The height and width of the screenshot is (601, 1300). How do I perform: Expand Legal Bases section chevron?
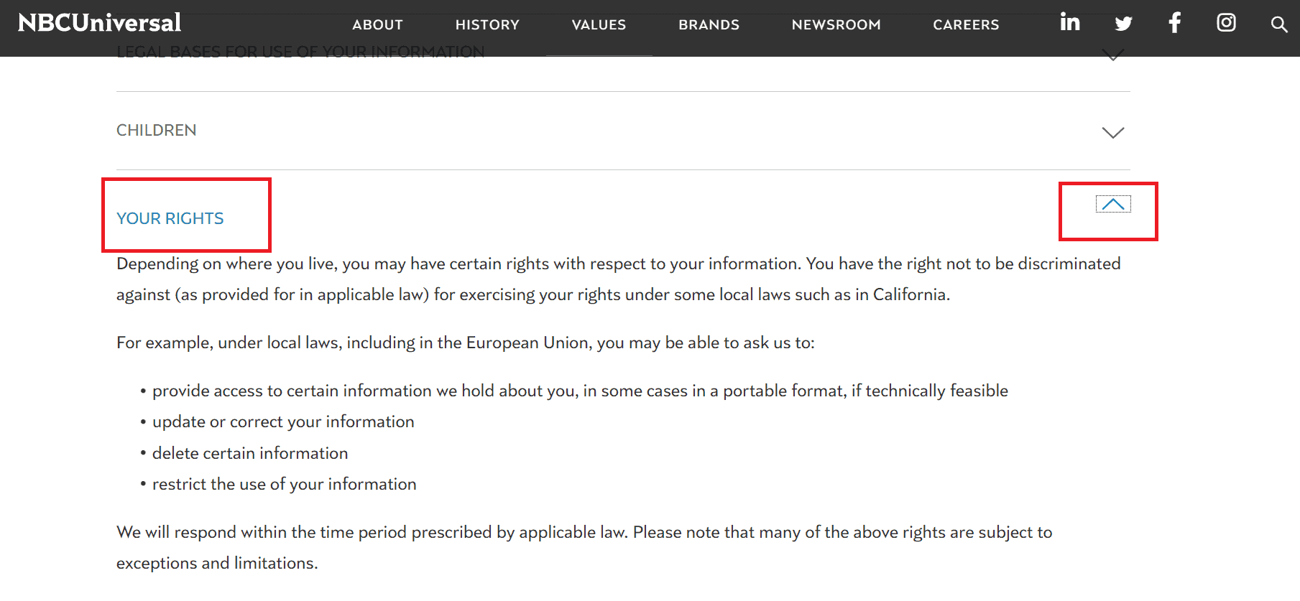[1113, 56]
